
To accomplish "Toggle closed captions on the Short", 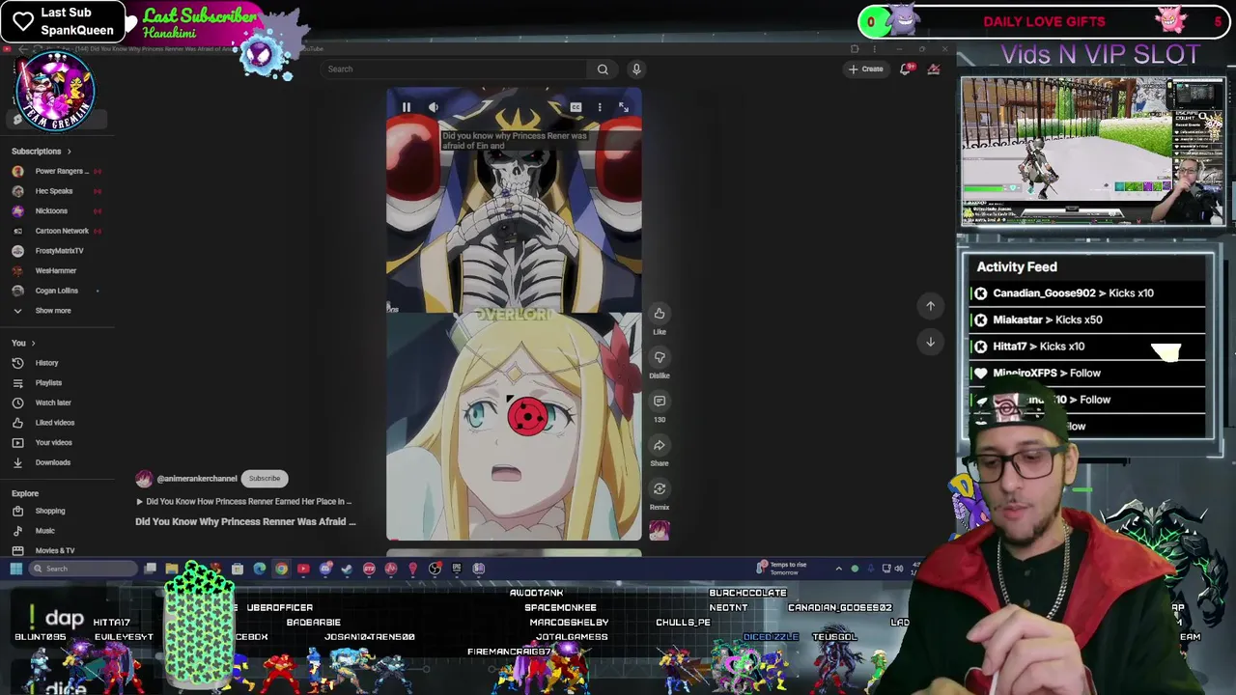I will (x=576, y=107).
